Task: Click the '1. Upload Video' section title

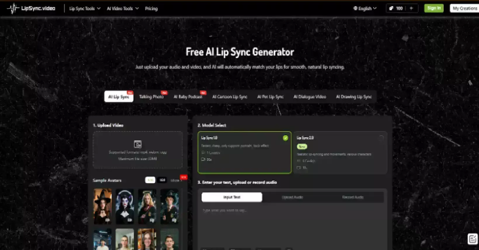Action: tap(108, 125)
